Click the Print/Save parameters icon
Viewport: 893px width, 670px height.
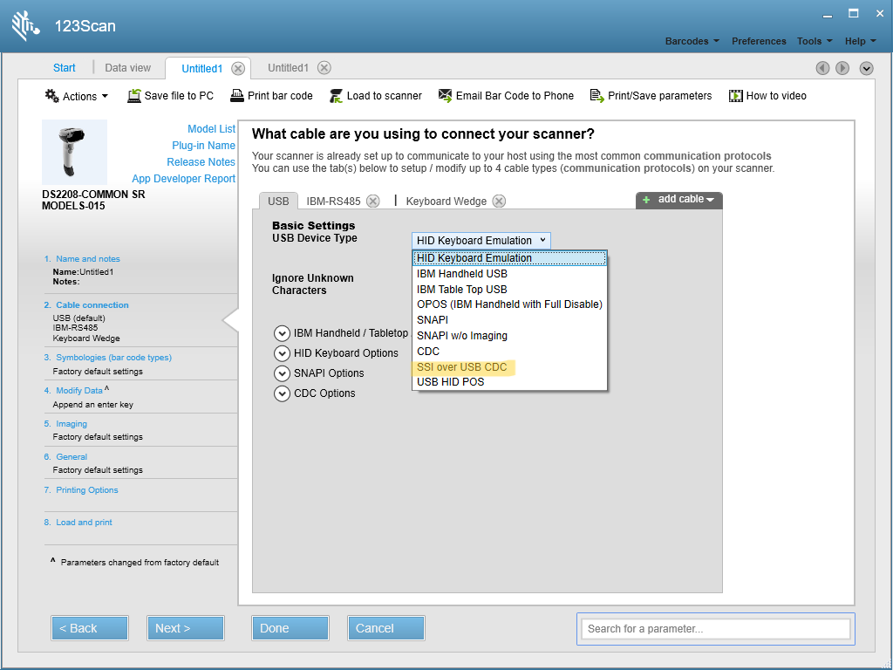(x=597, y=96)
